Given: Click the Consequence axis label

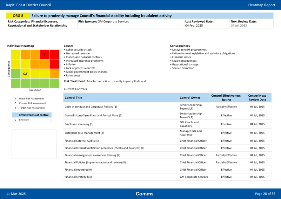Looking at the screenshot, I should [x=9, y=69].
